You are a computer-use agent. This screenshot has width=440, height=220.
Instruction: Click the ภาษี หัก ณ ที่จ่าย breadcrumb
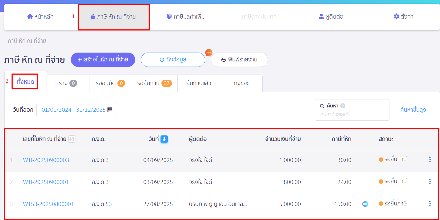[x=27, y=41]
